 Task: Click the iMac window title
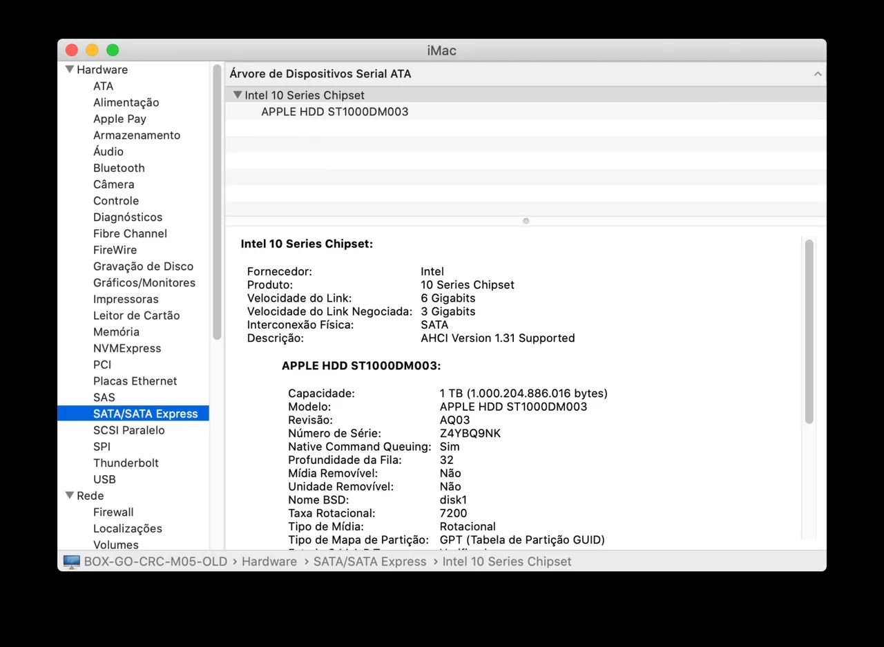tap(442, 50)
